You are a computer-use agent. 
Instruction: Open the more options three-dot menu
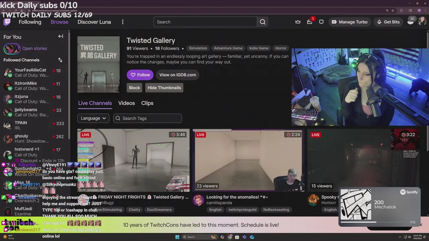(x=123, y=22)
